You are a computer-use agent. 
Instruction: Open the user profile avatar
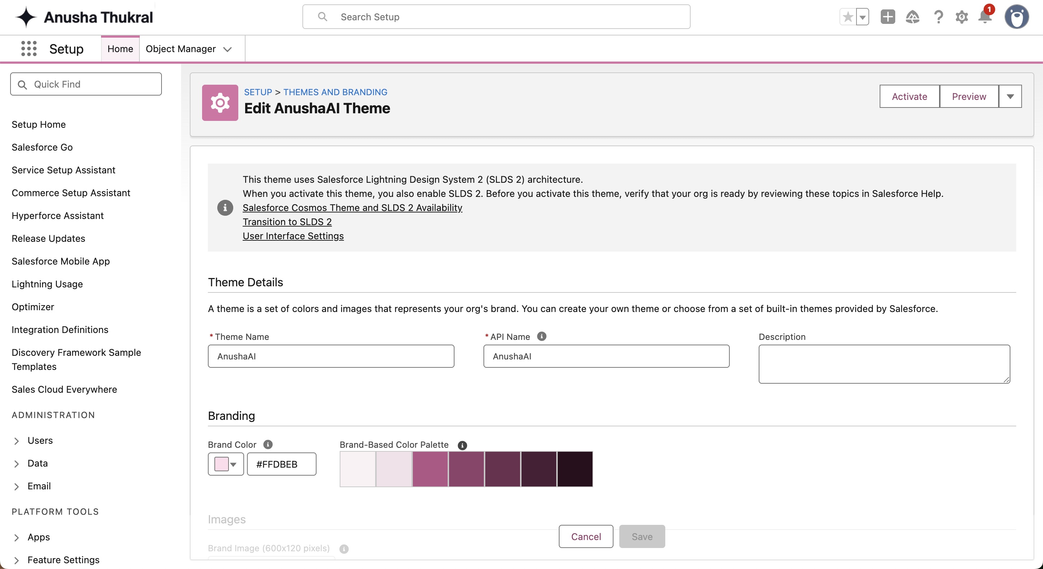click(1016, 17)
